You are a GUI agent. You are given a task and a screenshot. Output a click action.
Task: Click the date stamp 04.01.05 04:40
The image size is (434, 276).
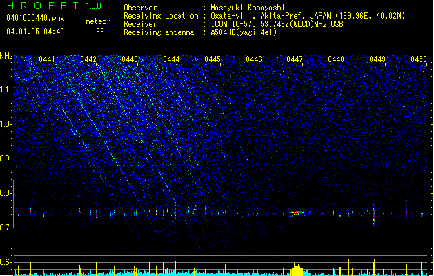(35, 32)
